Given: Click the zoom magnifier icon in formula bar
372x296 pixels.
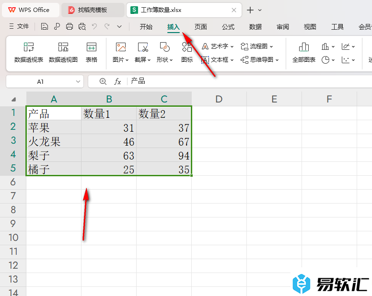Looking at the screenshot, I should click(103, 81).
